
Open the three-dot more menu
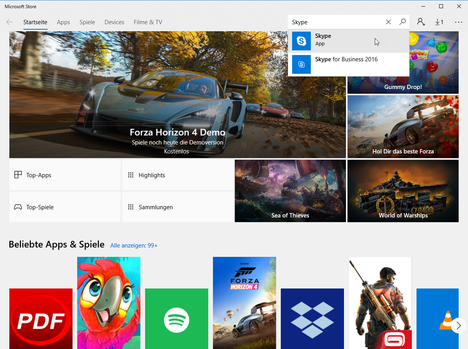(x=459, y=22)
